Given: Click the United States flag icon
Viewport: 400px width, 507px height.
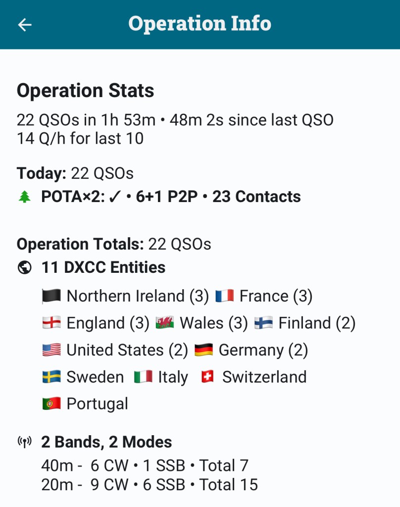Looking at the screenshot, I should pyautogui.click(x=51, y=350).
